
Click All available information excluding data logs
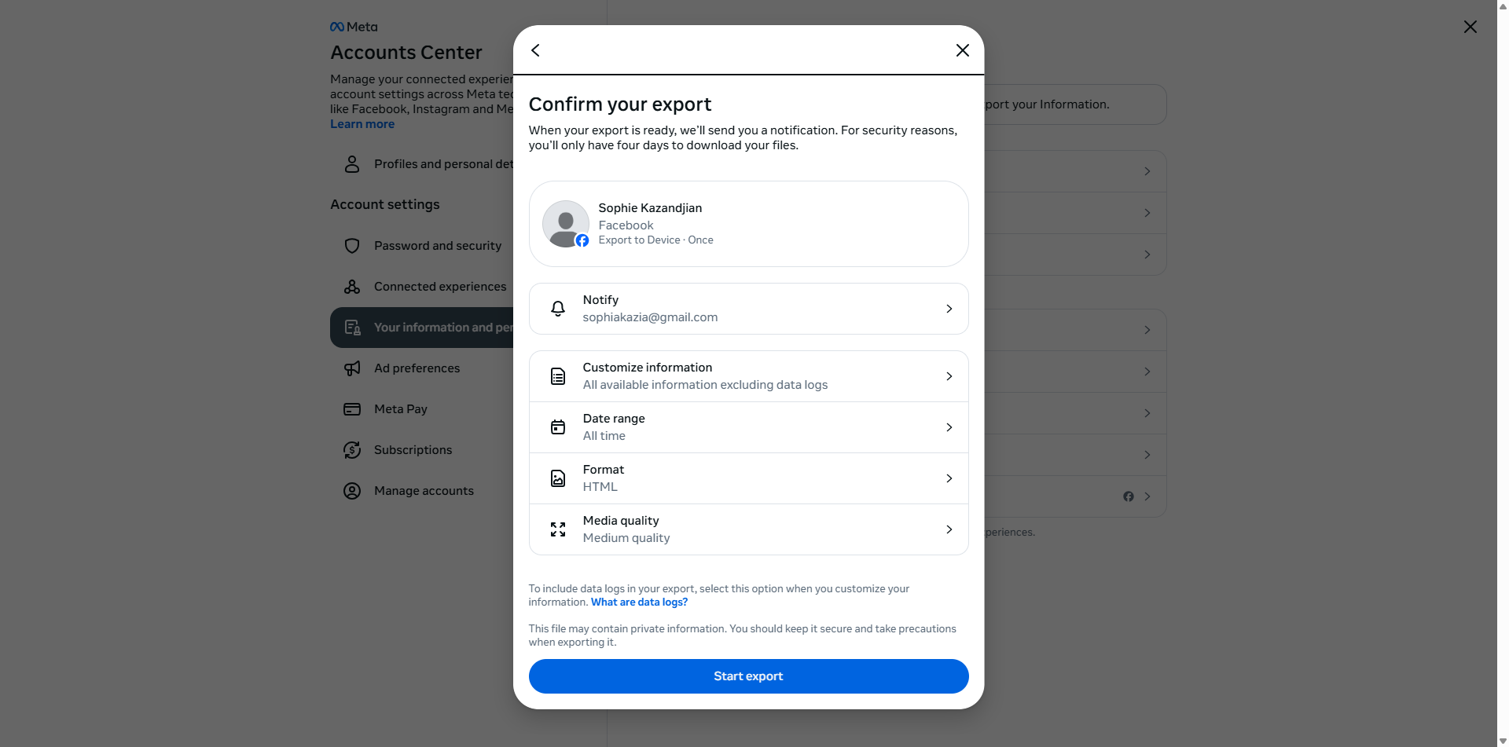pos(705,385)
